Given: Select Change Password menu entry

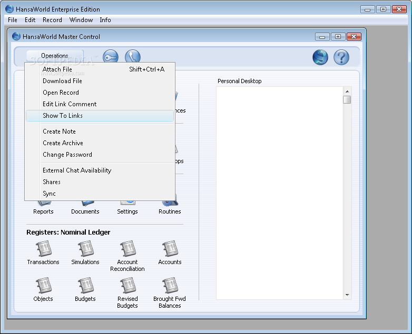Looking at the screenshot, I should [100, 154].
